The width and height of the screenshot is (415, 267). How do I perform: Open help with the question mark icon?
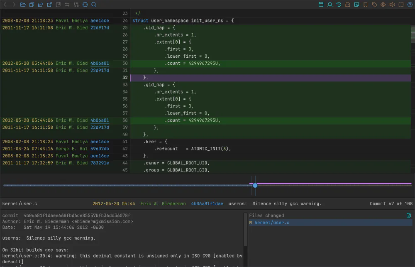tap(410, 5)
